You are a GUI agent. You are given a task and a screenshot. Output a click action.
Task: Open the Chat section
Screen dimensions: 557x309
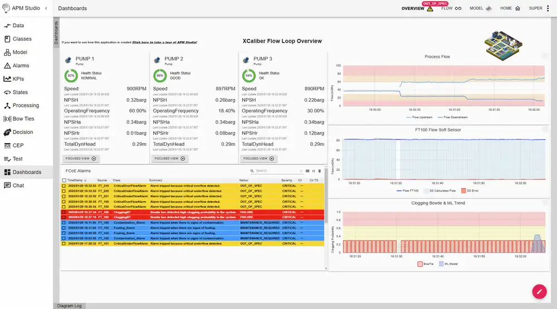click(14, 185)
